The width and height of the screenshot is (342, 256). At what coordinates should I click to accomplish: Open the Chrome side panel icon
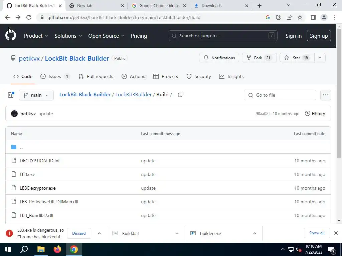coord(313,17)
